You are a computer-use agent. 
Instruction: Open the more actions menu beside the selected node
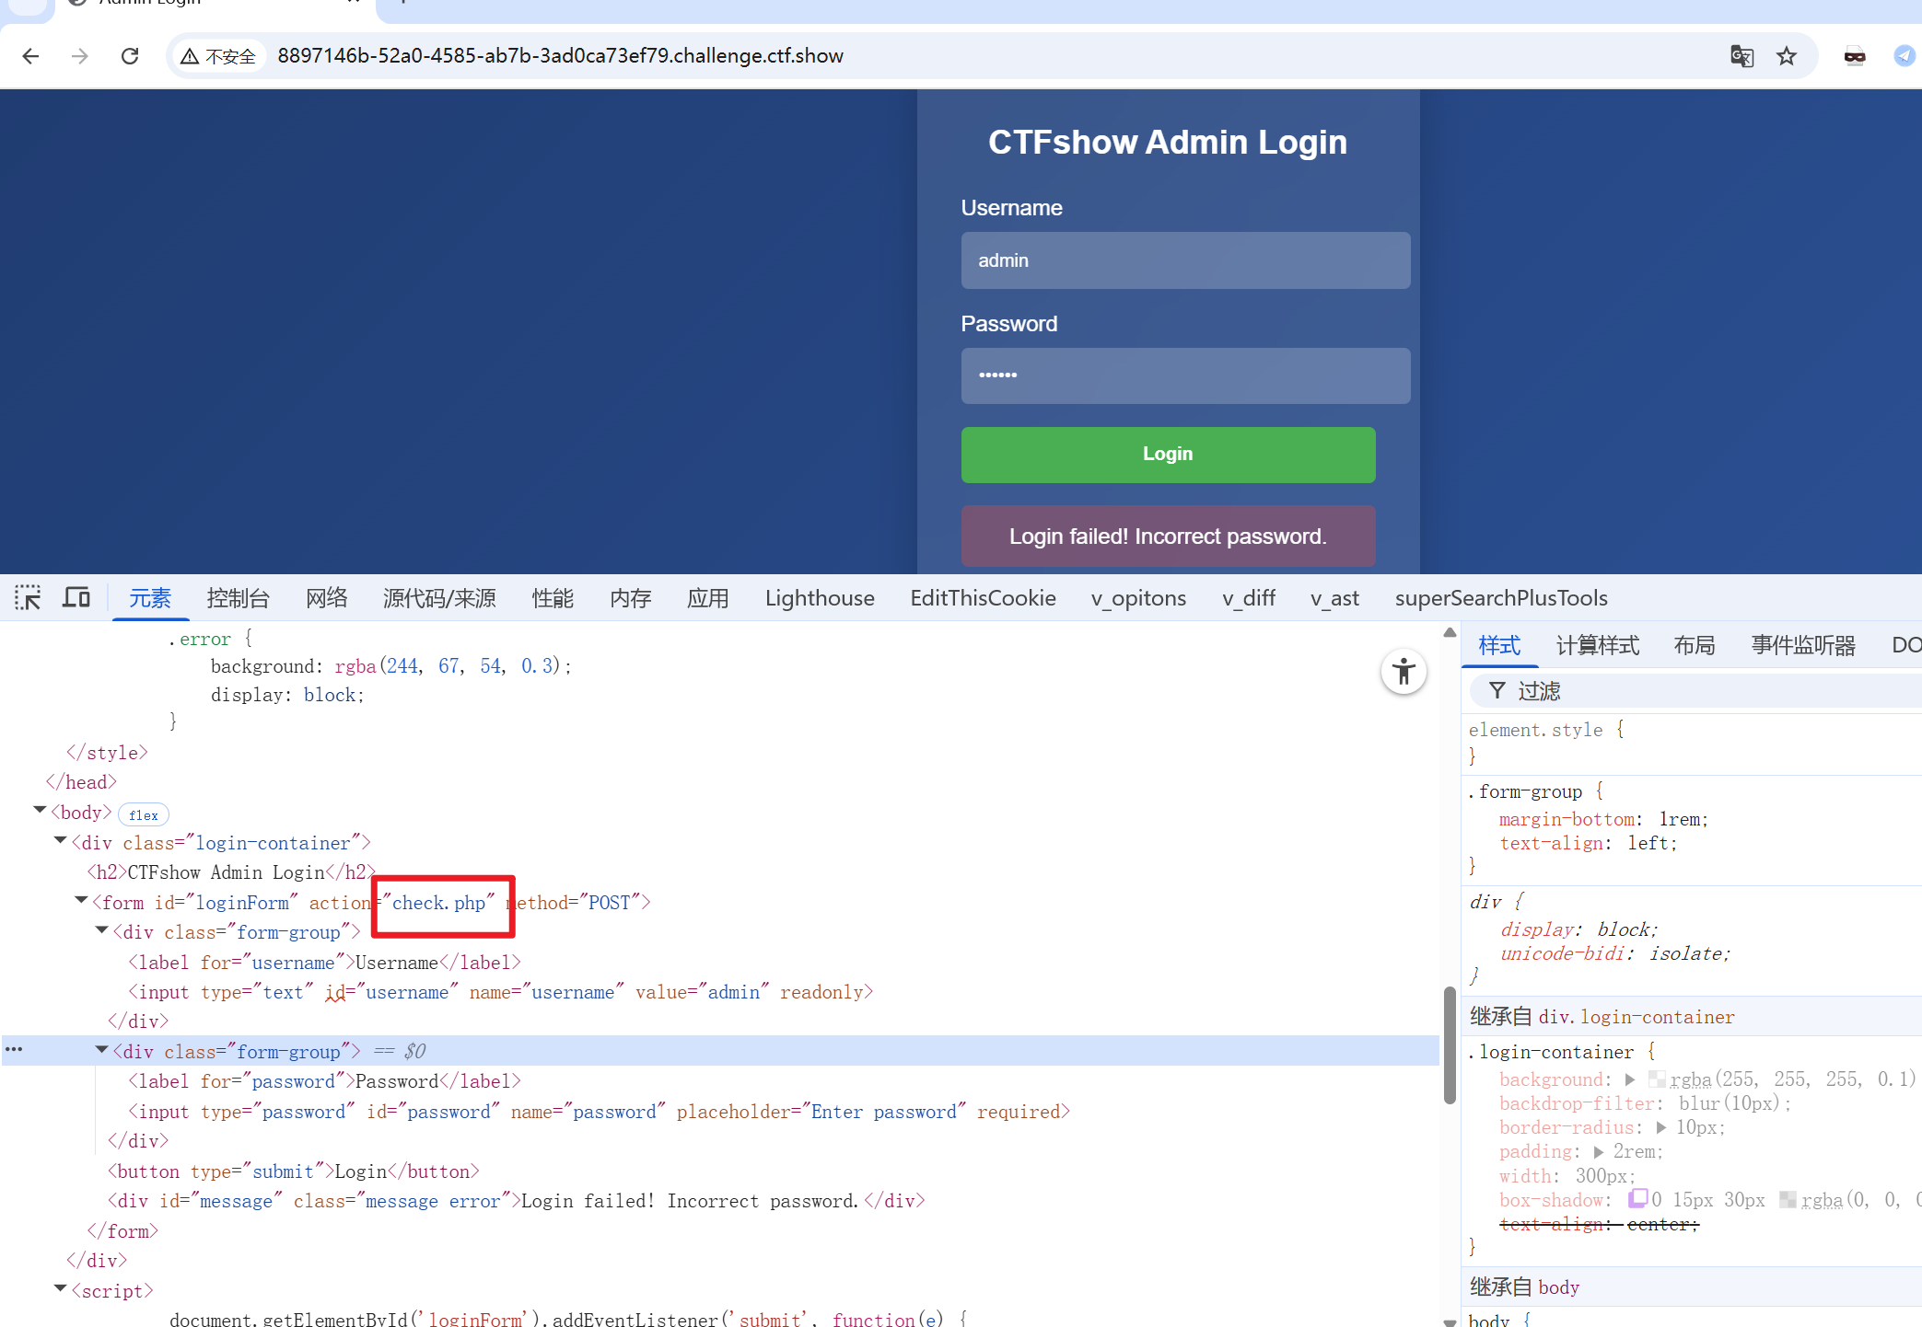tap(14, 1049)
